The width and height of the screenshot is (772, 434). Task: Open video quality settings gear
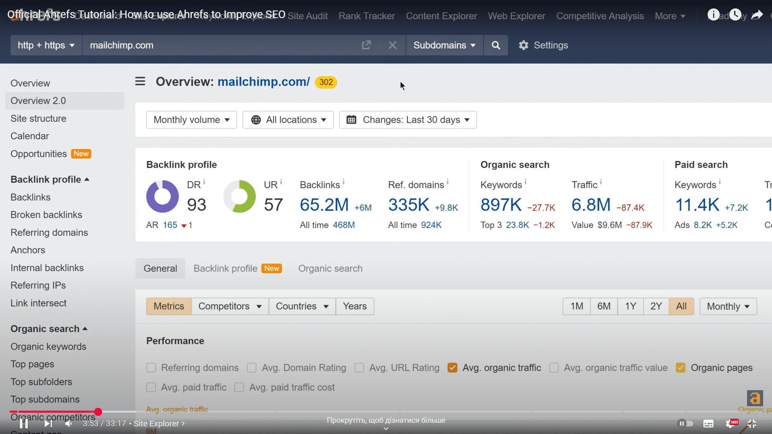pos(730,424)
